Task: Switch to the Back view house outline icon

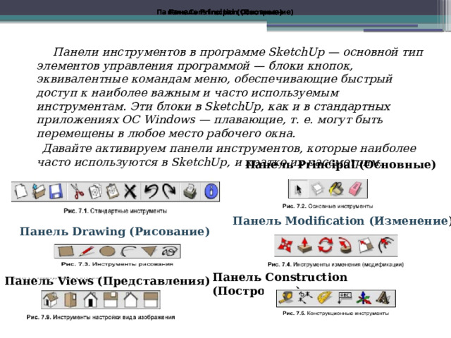Action: tap(130, 299)
